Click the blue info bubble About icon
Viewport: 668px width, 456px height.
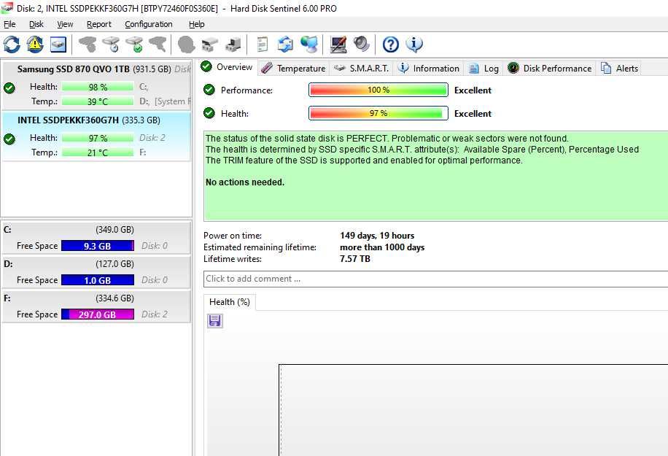tap(414, 45)
